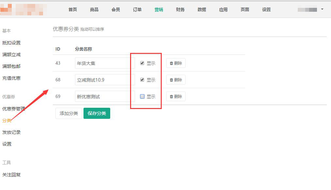Open 订单 in the top menu
The height and width of the screenshot is (190, 331).
point(137,10)
